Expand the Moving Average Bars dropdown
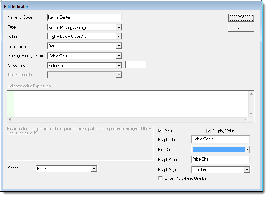Screen dimensions: 268x197 click(119, 56)
